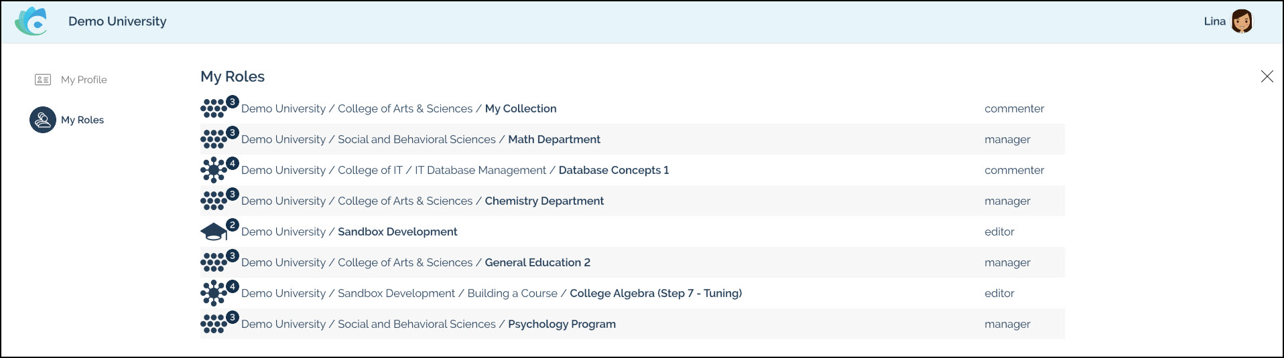Open the Chemistry Department link

point(544,201)
